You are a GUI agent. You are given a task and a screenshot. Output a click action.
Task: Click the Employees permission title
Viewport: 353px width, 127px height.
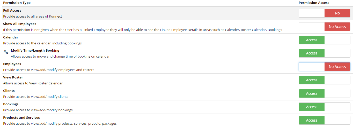[12, 64]
